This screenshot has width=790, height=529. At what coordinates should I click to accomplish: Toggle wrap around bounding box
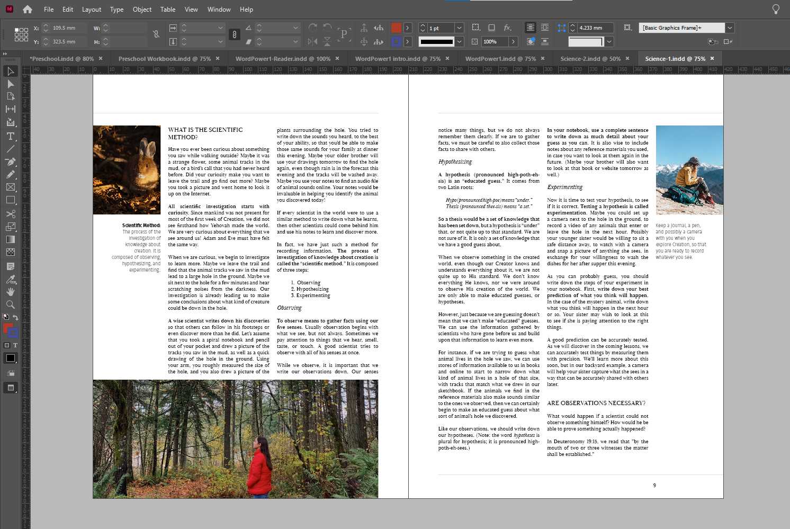[x=544, y=28]
